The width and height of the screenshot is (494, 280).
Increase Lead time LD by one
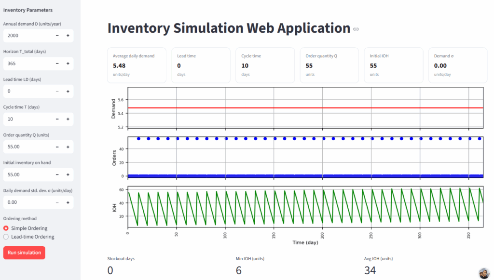68,91
